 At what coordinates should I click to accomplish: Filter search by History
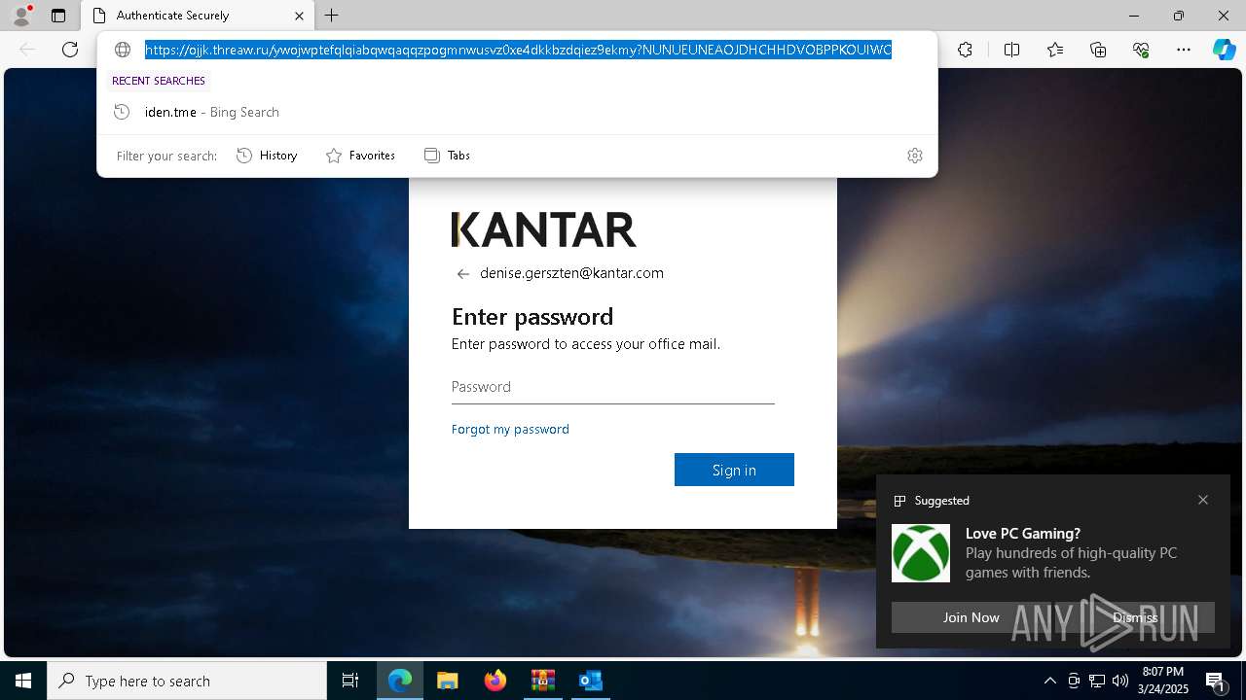pyautogui.click(x=267, y=156)
